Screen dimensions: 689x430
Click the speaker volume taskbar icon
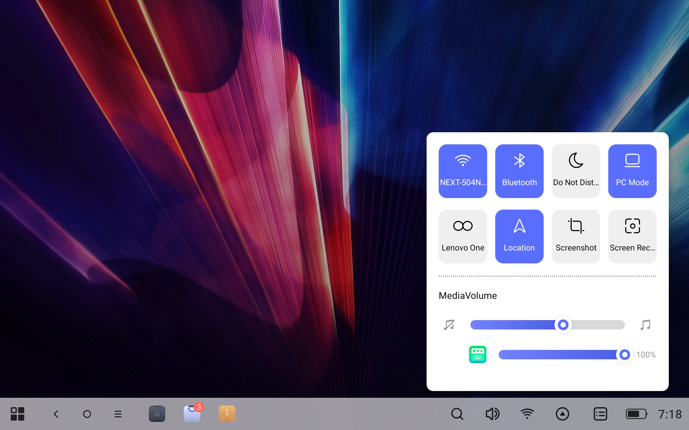pyautogui.click(x=492, y=414)
